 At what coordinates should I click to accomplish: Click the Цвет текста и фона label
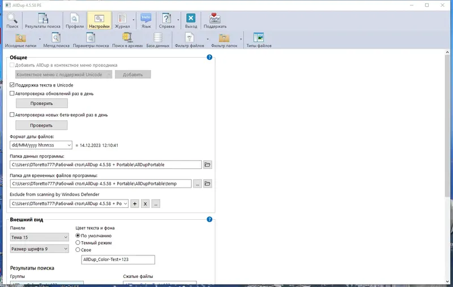pyautogui.click(x=95, y=228)
